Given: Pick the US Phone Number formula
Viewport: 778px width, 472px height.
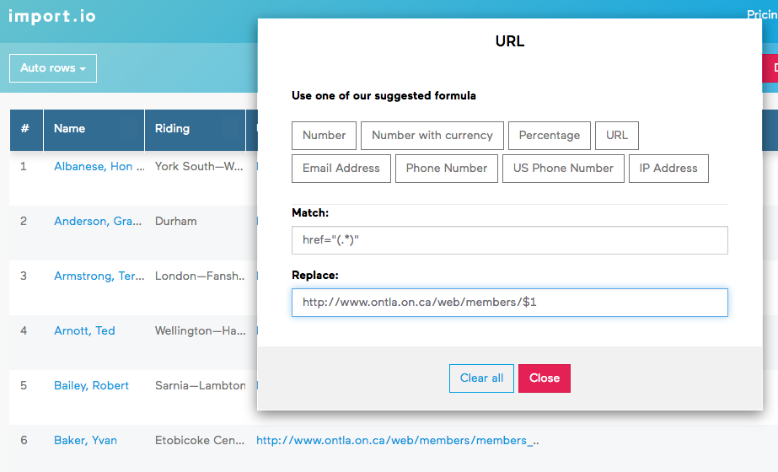Looking at the screenshot, I should point(563,169).
